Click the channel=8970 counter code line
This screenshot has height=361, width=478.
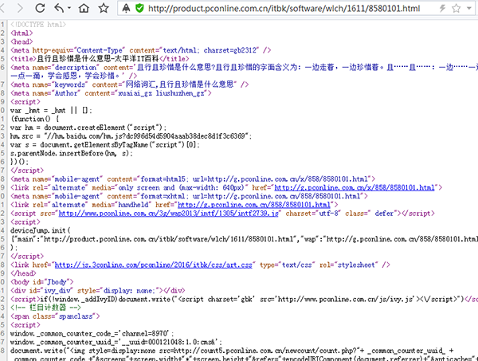[92, 334]
